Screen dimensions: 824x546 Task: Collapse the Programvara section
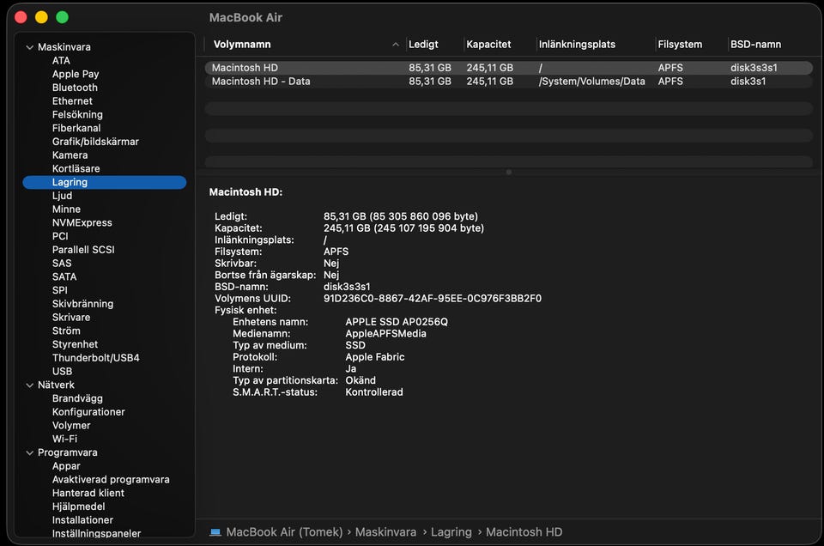[29, 453]
